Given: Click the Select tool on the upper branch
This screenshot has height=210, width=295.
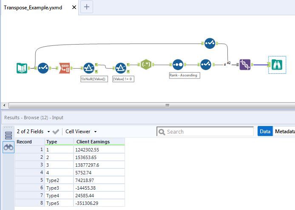Looking at the screenshot, I should click(x=210, y=43).
